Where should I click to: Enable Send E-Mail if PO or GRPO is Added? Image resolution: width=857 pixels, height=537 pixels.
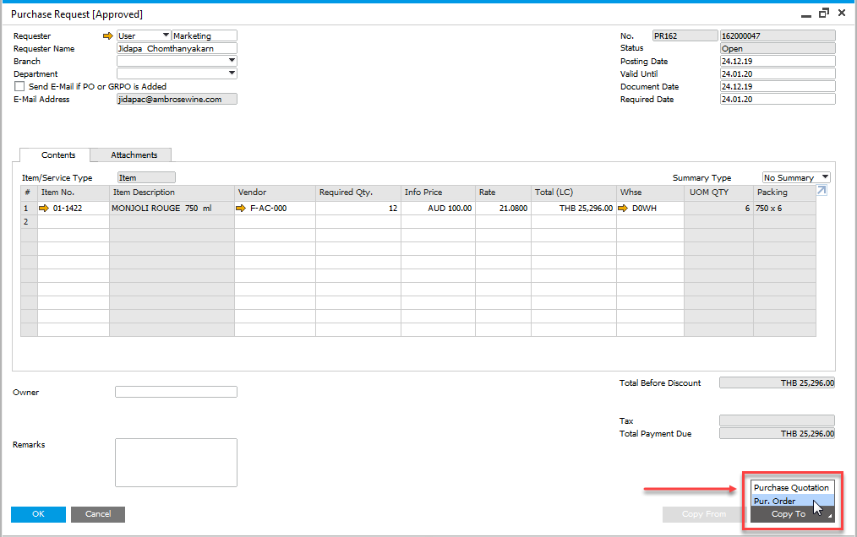pyautogui.click(x=19, y=86)
